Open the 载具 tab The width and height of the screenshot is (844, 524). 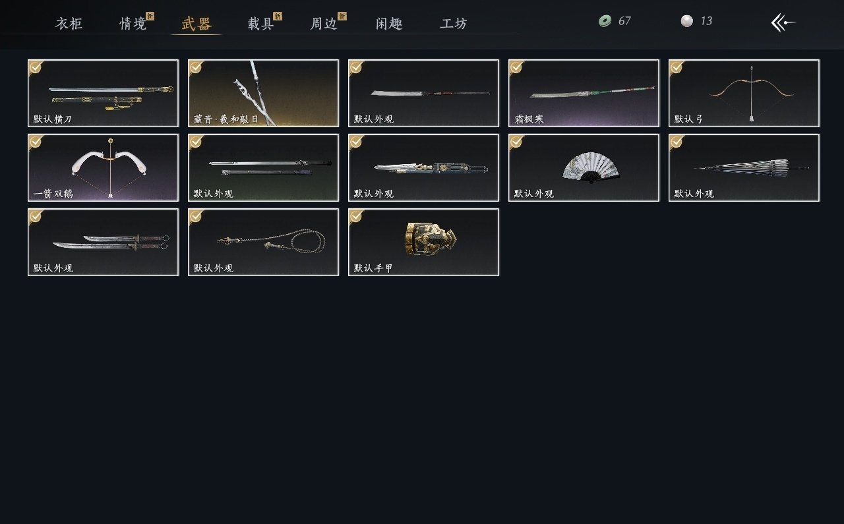click(261, 24)
